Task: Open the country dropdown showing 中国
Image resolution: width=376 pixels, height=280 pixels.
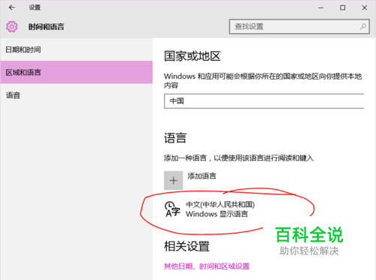Action: 264,101
